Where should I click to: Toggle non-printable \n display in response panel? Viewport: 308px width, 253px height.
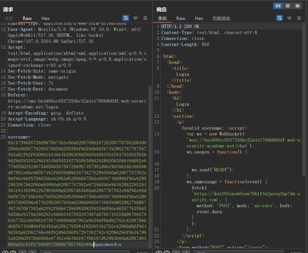[x=289, y=18]
